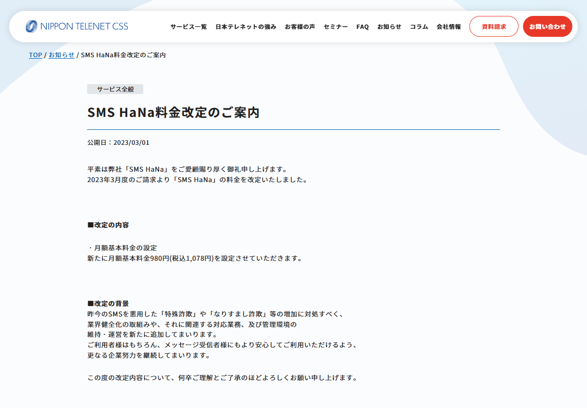Click the line beginning ご利用者様はもちろん
The height and width of the screenshot is (408, 587).
coord(222,345)
